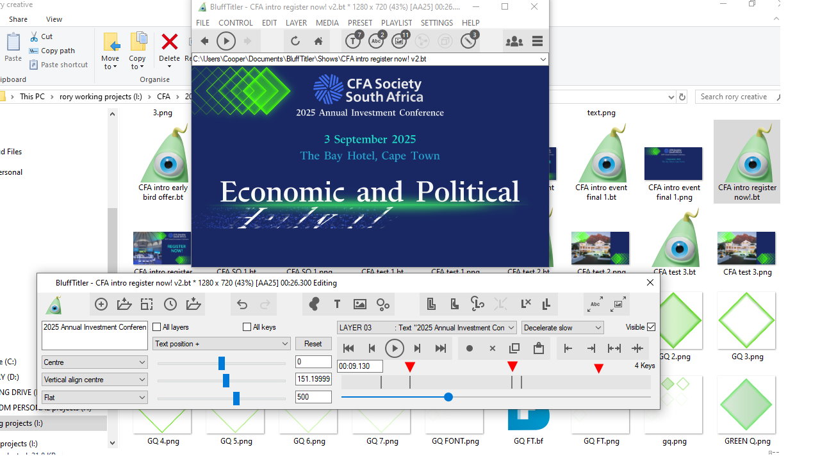This screenshot has width=820, height=461.
Task: Click the delete key X icon
Action: (493, 348)
